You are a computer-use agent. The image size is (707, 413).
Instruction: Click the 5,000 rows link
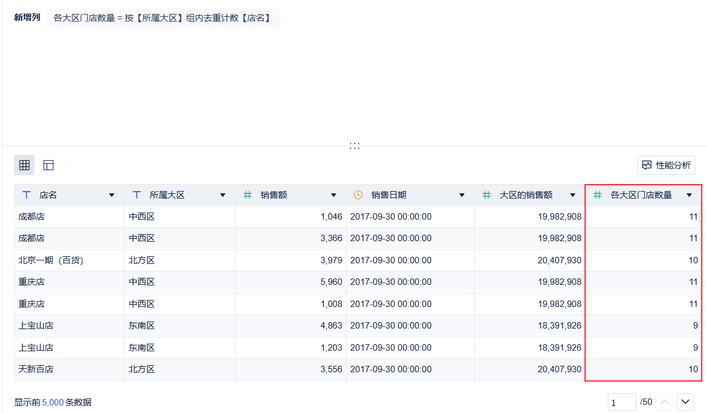pyautogui.click(x=52, y=402)
